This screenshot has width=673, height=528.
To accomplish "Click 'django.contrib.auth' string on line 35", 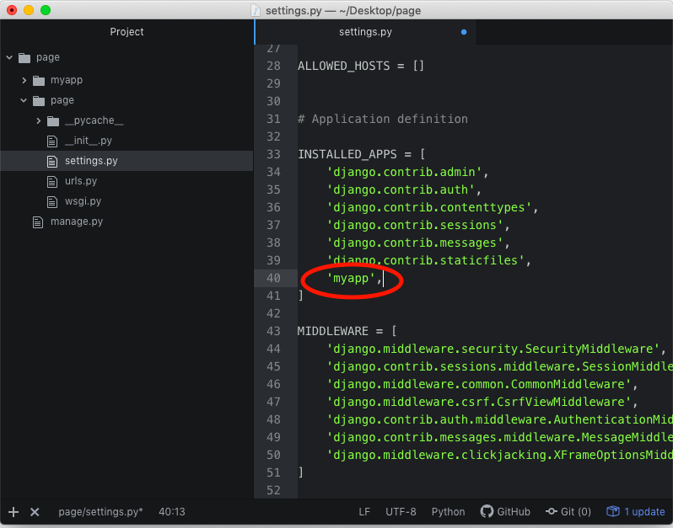I will click(x=401, y=189).
